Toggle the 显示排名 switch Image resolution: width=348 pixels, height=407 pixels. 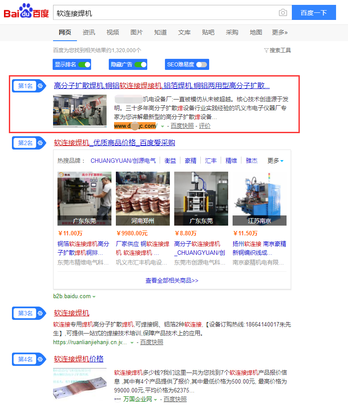84,65
